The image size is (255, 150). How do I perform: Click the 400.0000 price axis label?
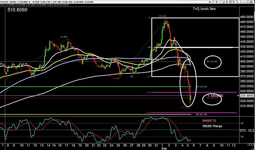pos(247,62)
